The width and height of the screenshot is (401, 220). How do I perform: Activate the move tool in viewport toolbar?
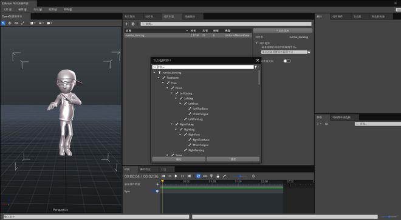(x=10, y=23)
